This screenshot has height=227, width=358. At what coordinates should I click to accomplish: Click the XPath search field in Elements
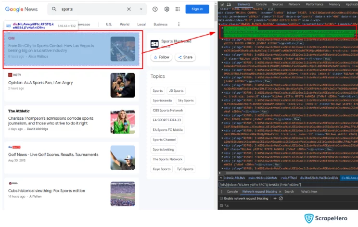coord(288,185)
